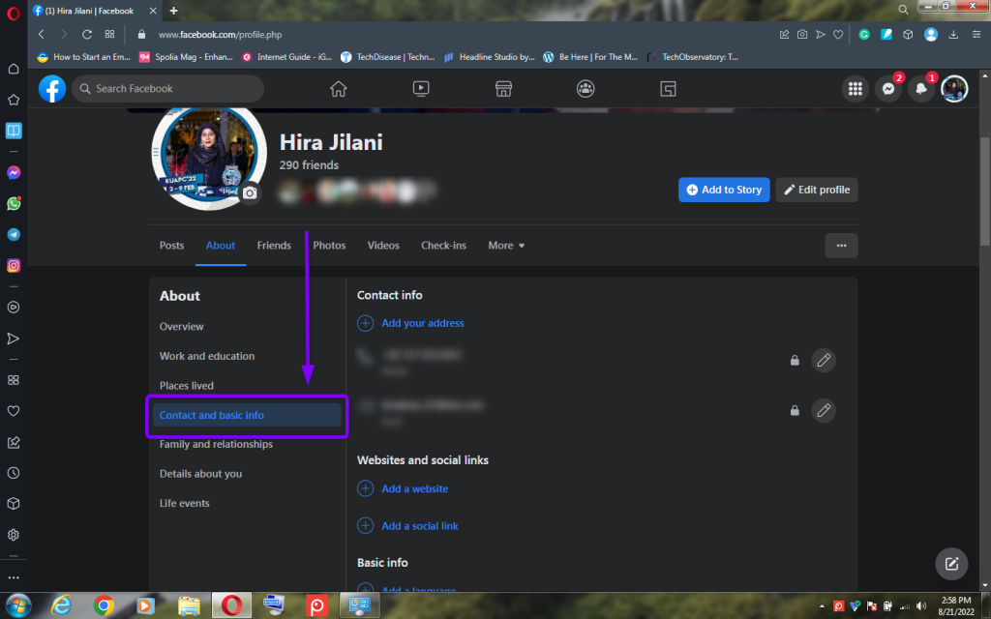Click camera icon to update profile picture

click(x=250, y=193)
